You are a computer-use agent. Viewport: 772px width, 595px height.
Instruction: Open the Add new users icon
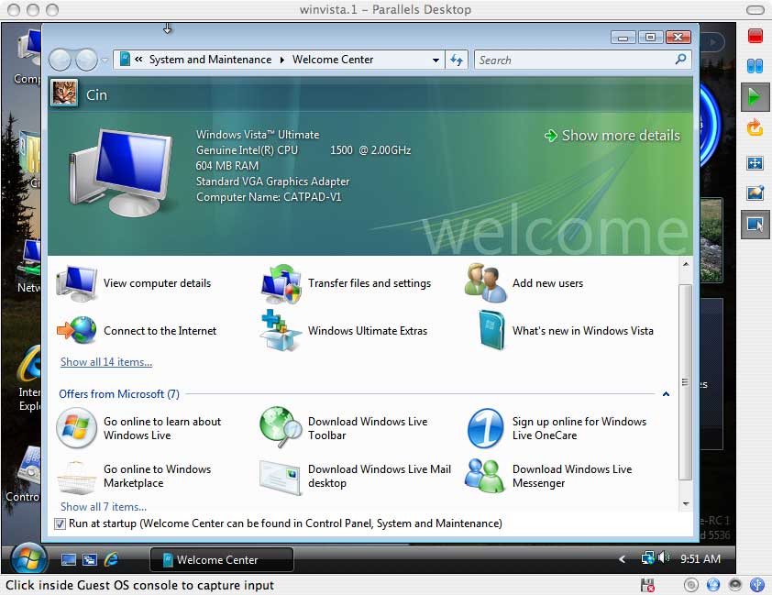pyautogui.click(x=485, y=282)
